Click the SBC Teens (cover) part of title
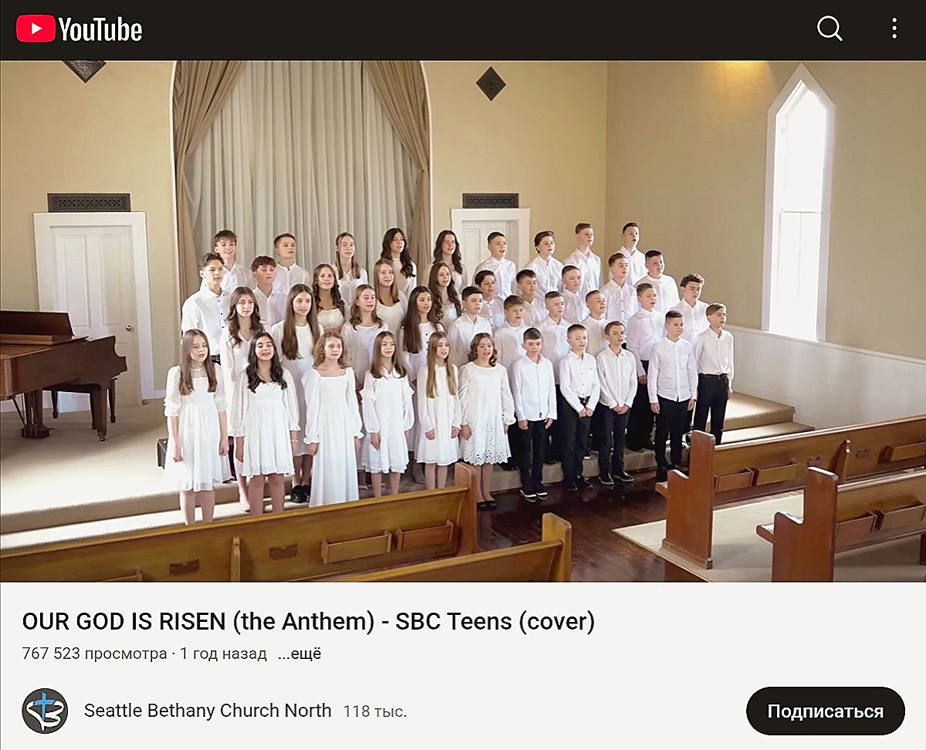This screenshot has width=926, height=750. 495,621
